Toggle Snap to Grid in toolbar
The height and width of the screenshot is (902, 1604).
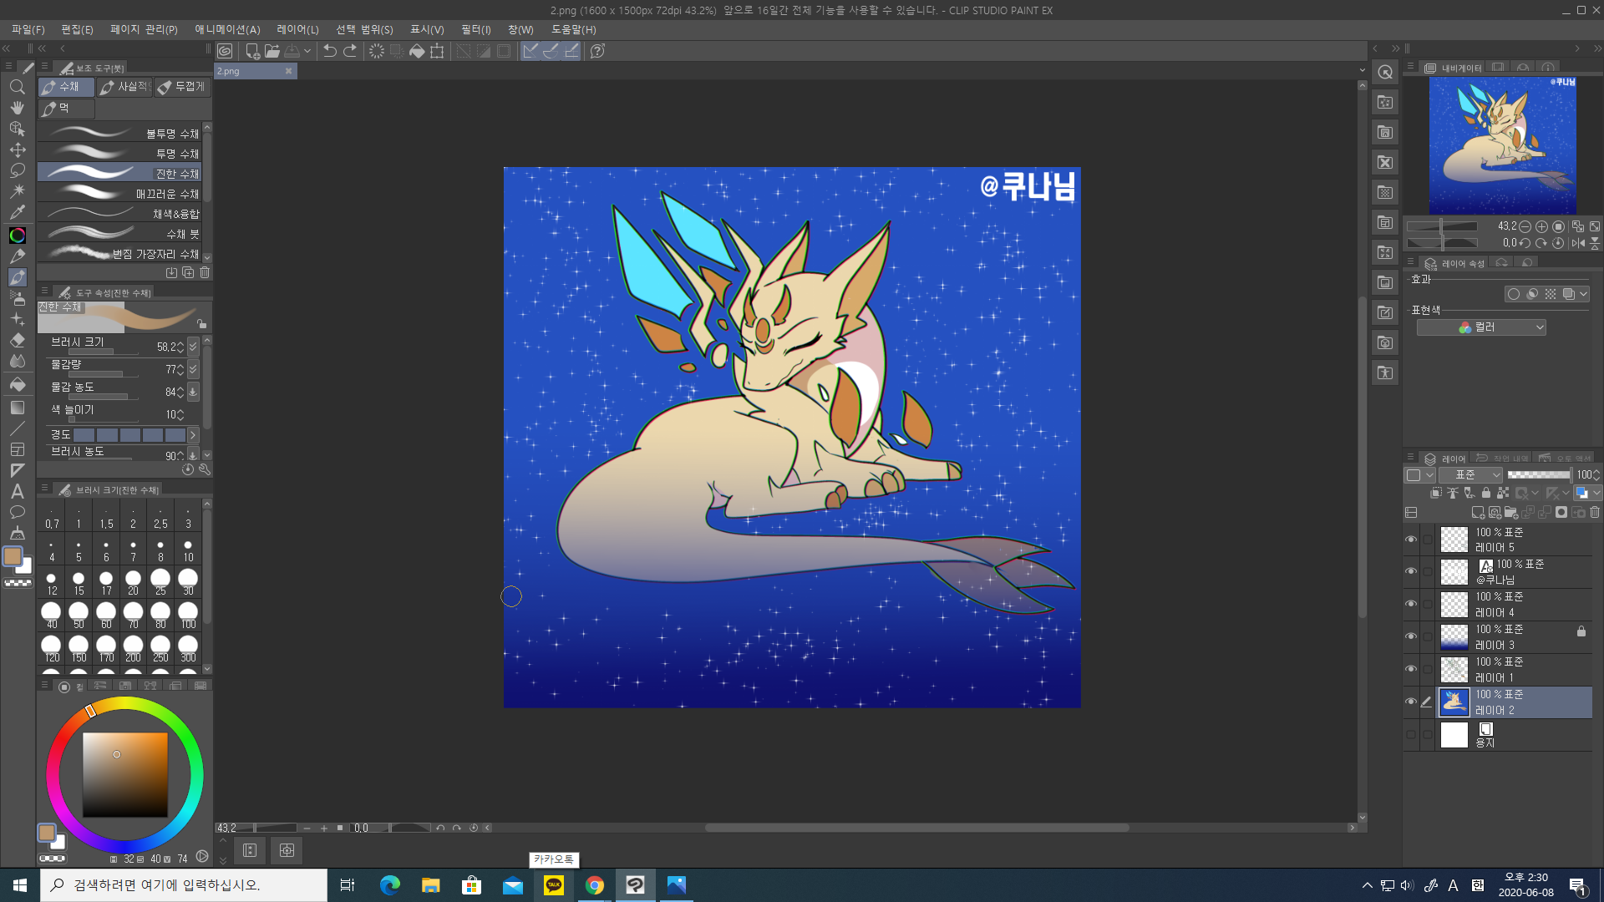coord(571,51)
